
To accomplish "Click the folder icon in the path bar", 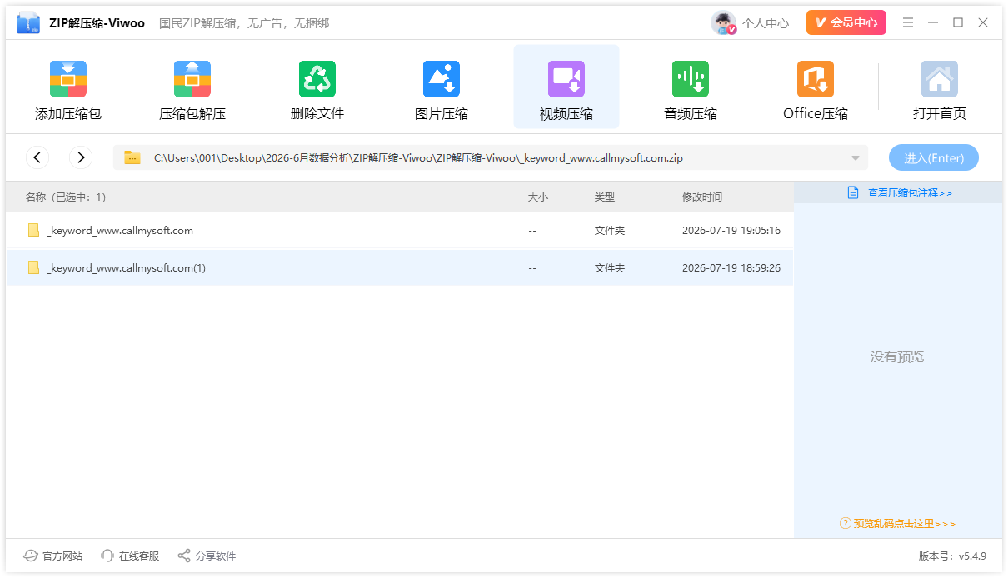I will pyautogui.click(x=132, y=157).
